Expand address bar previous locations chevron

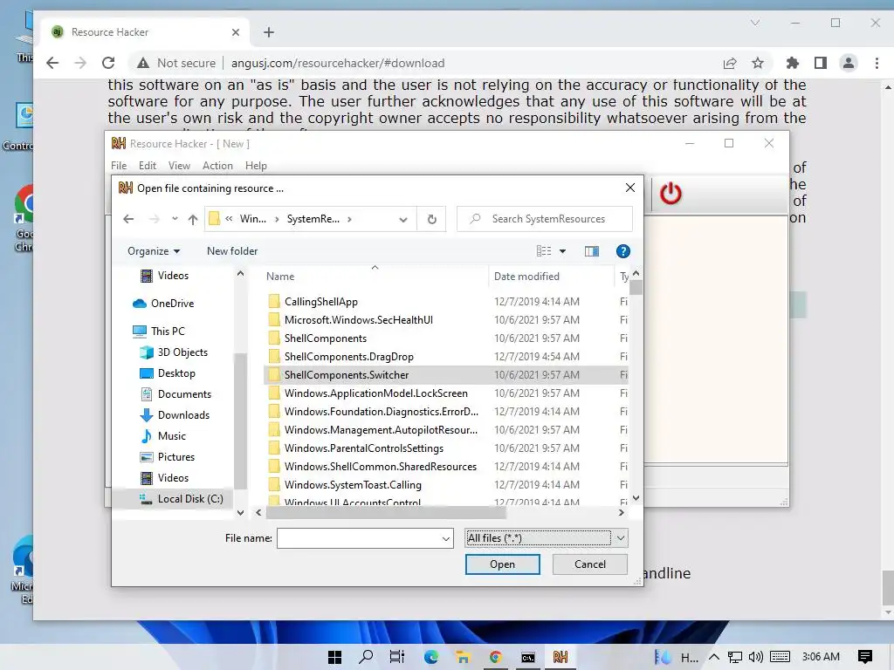point(403,219)
